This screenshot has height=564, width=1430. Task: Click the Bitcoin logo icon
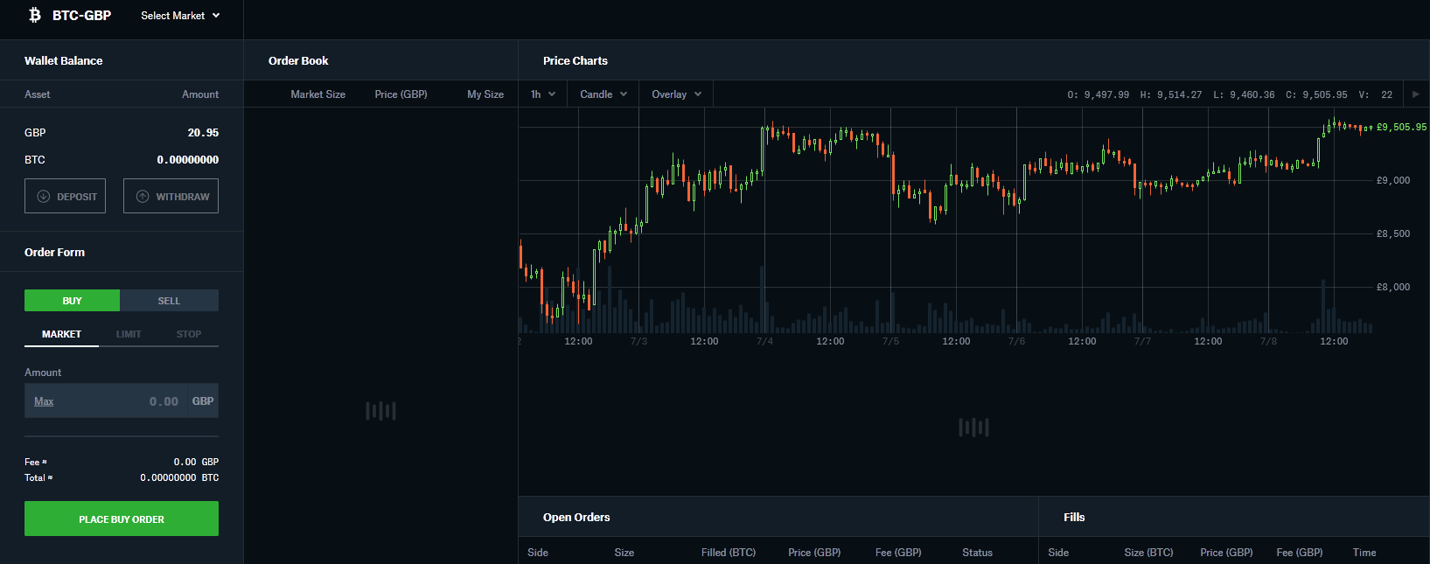click(x=35, y=15)
